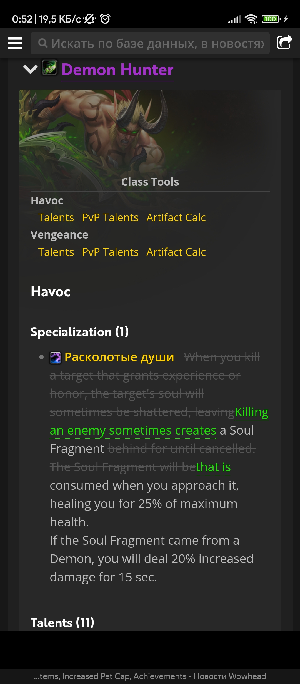Open Vengeance PvP Talents link
Image resolution: width=300 pixels, height=684 pixels.
(x=110, y=252)
